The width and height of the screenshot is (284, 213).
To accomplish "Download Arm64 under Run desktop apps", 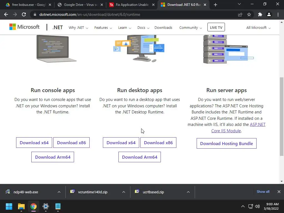I will point(140,157).
